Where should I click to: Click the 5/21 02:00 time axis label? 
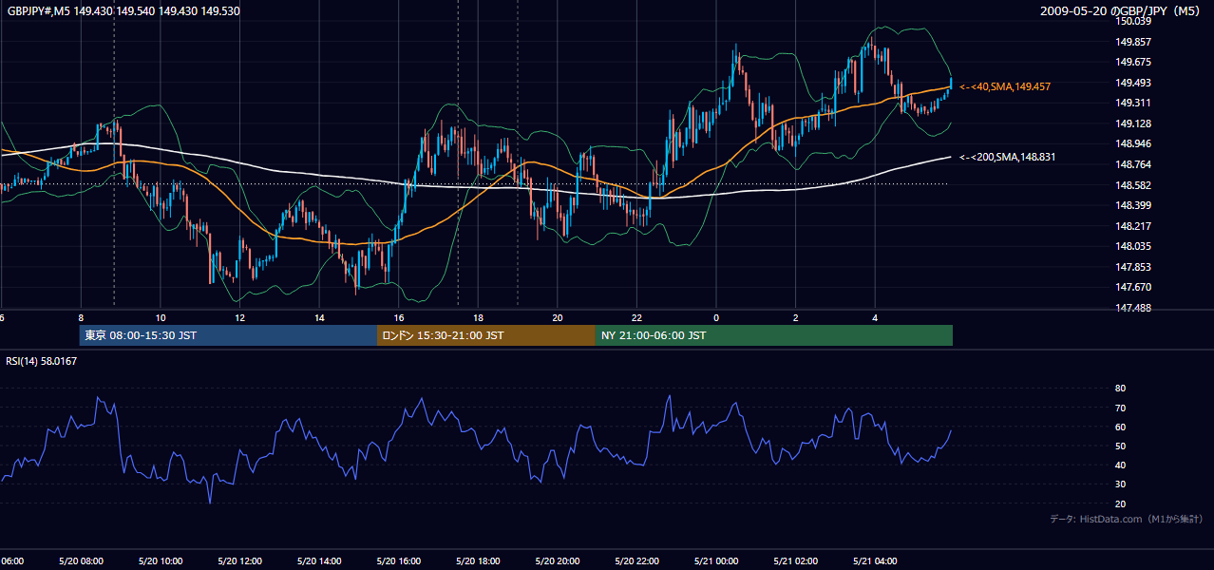[x=795, y=561]
